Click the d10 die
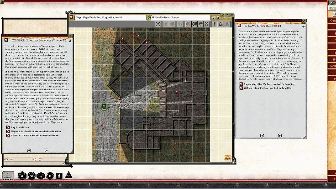This screenshot has height=189, width=336. [41, 176]
